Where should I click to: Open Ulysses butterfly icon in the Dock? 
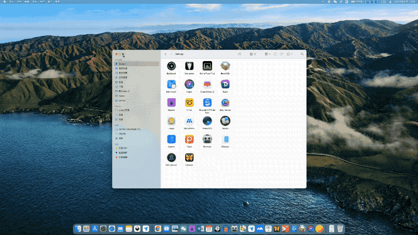tap(277, 229)
